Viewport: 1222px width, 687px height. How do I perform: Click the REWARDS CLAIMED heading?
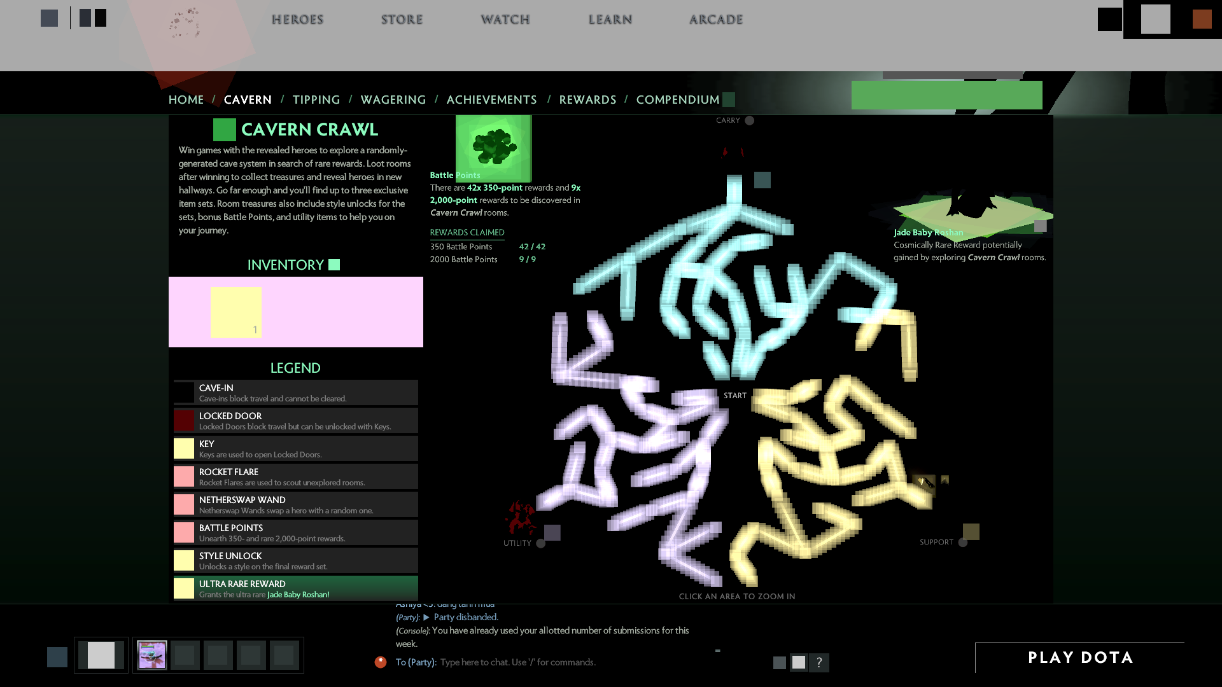pyautogui.click(x=467, y=232)
